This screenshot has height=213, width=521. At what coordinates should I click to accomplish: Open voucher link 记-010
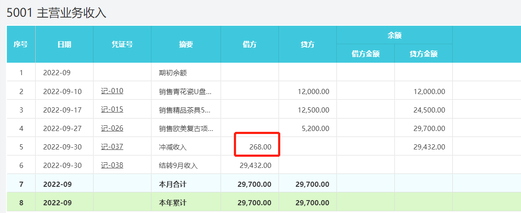point(112,91)
